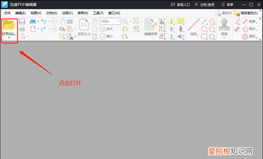The height and width of the screenshot is (159, 263).
Task: Click the 缩小 zoom out button
Action: pyautogui.click(x=106, y=37)
